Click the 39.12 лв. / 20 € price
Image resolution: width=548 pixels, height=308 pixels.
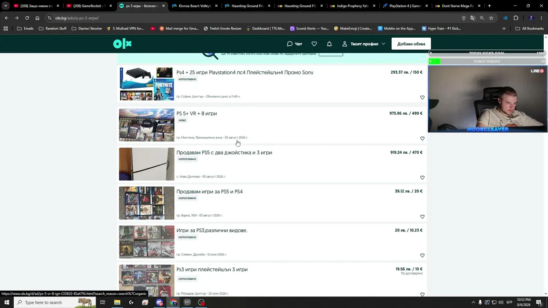pos(408,191)
